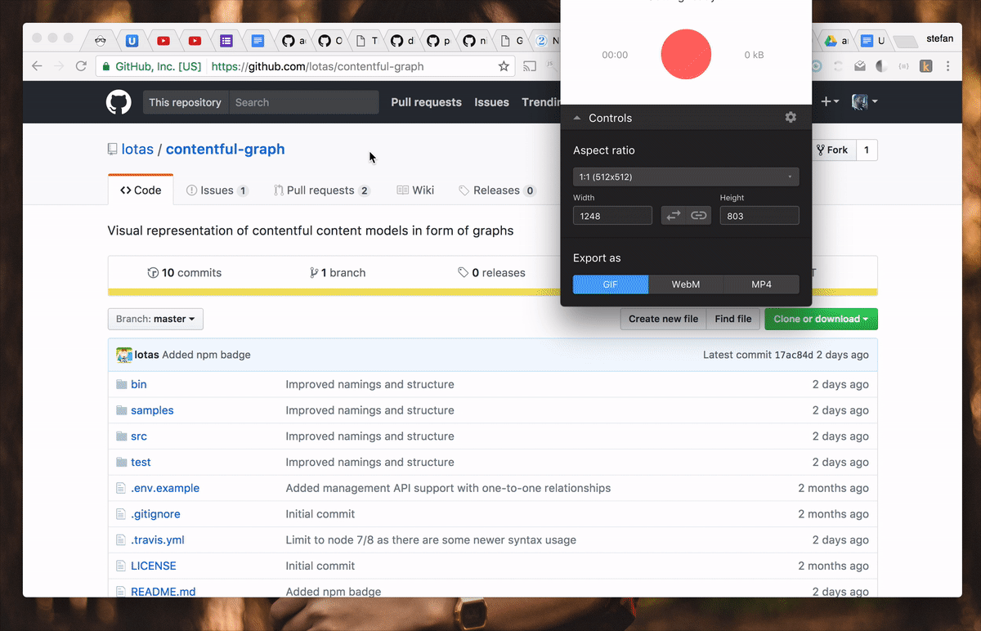This screenshot has width=981, height=631.
Task: Toggle the aspect ratio link icon
Action: point(699,216)
